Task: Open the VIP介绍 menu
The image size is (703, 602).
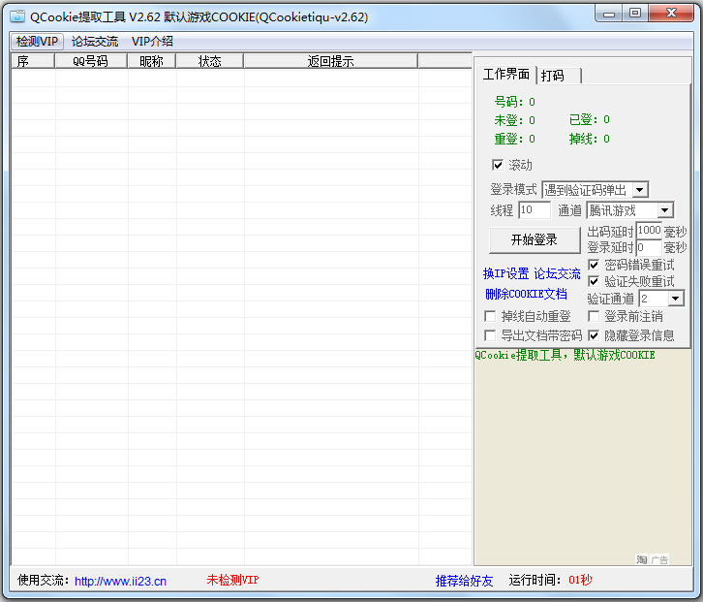Action: pos(152,42)
